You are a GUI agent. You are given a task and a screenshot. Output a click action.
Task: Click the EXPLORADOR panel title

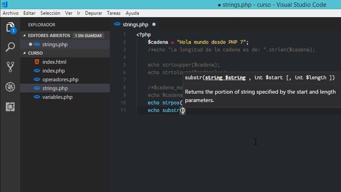[x=42, y=25]
